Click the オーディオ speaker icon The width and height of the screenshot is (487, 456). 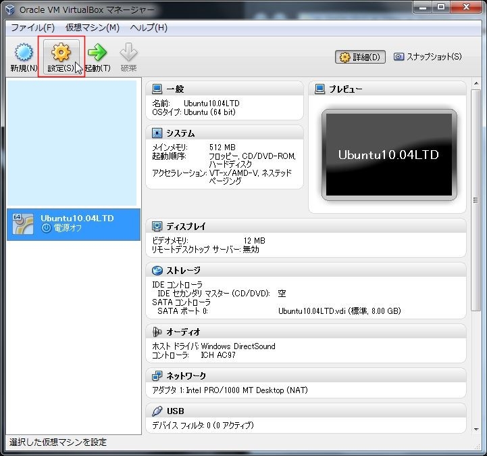pos(157,332)
